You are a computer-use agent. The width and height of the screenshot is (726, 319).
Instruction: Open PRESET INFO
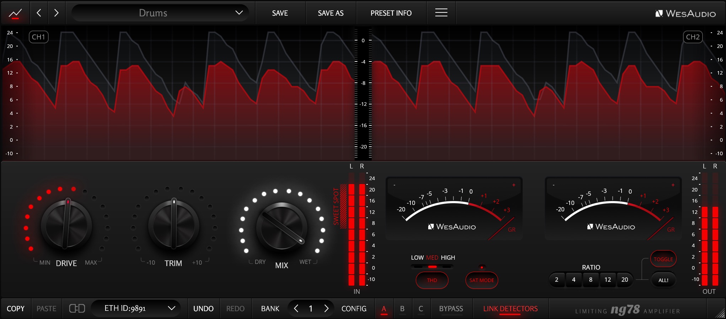[391, 13]
